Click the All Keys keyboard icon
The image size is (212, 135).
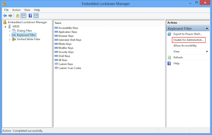pos(56,60)
